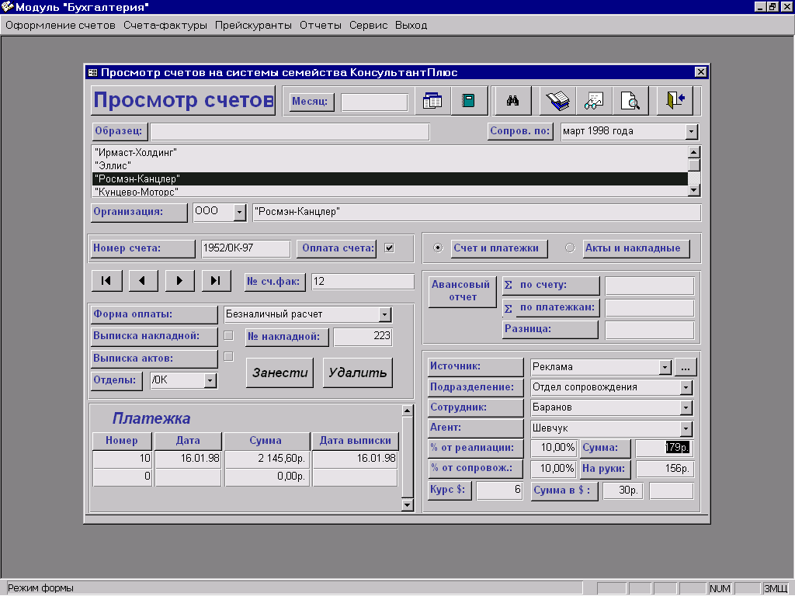Click the binoculars search icon
795x596 pixels.
point(512,101)
